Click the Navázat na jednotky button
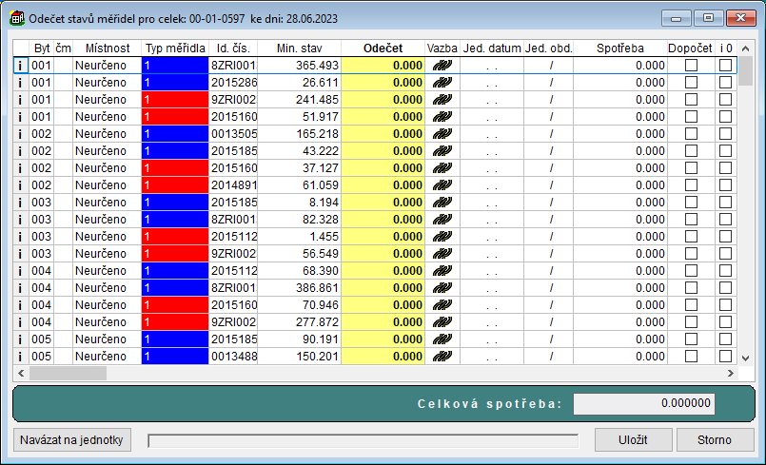 (x=72, y=439)
